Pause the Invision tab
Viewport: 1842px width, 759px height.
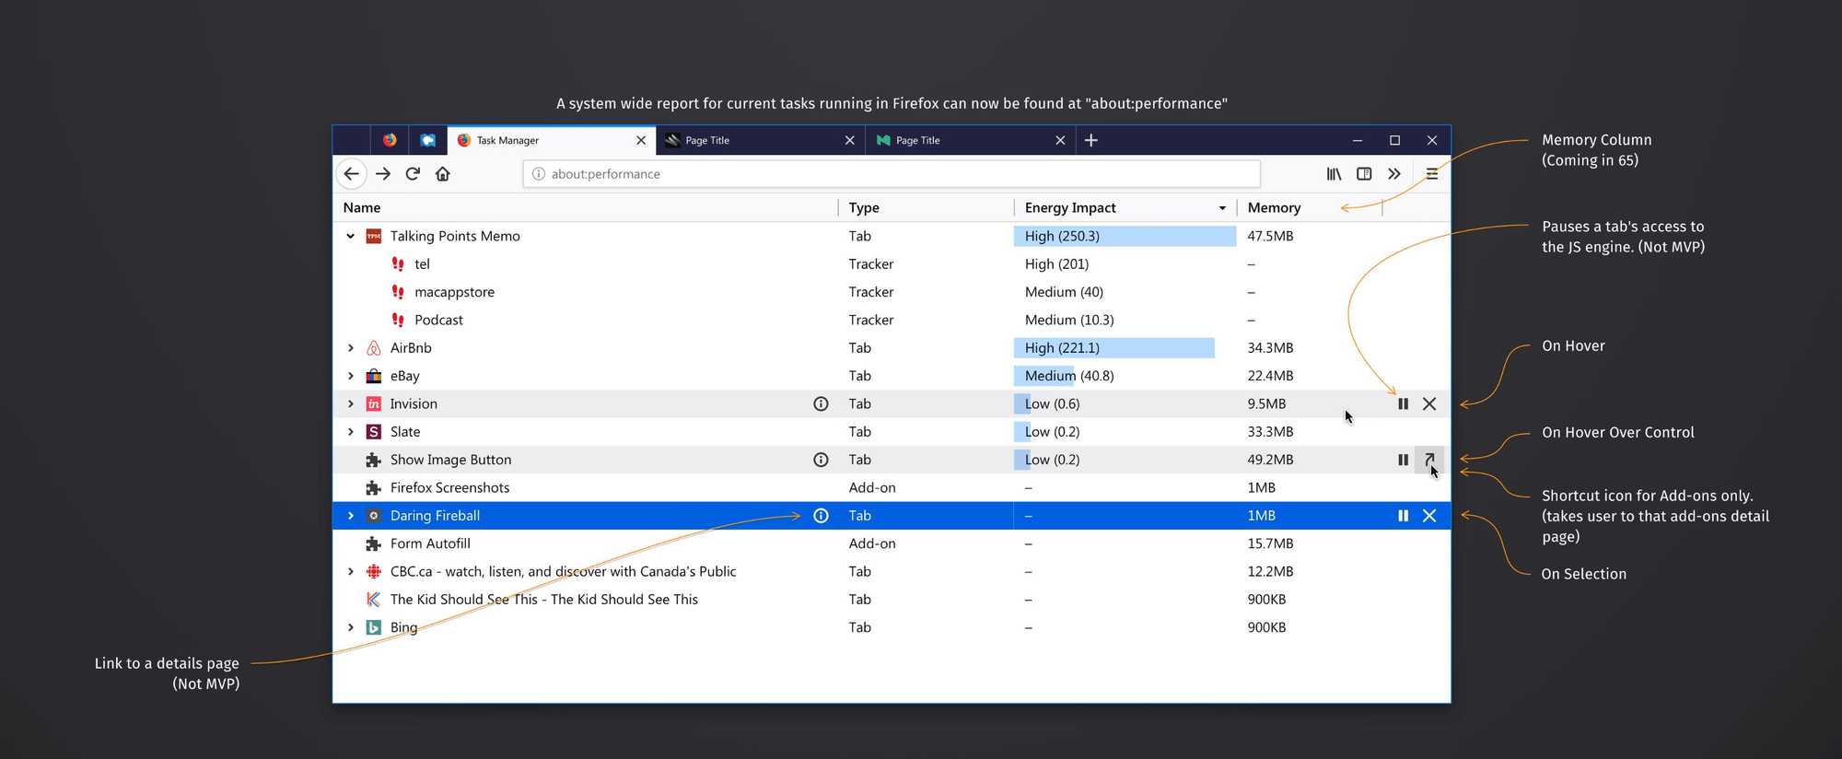point(1403,404)
